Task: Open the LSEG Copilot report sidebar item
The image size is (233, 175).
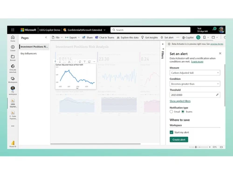Action: 13,103
